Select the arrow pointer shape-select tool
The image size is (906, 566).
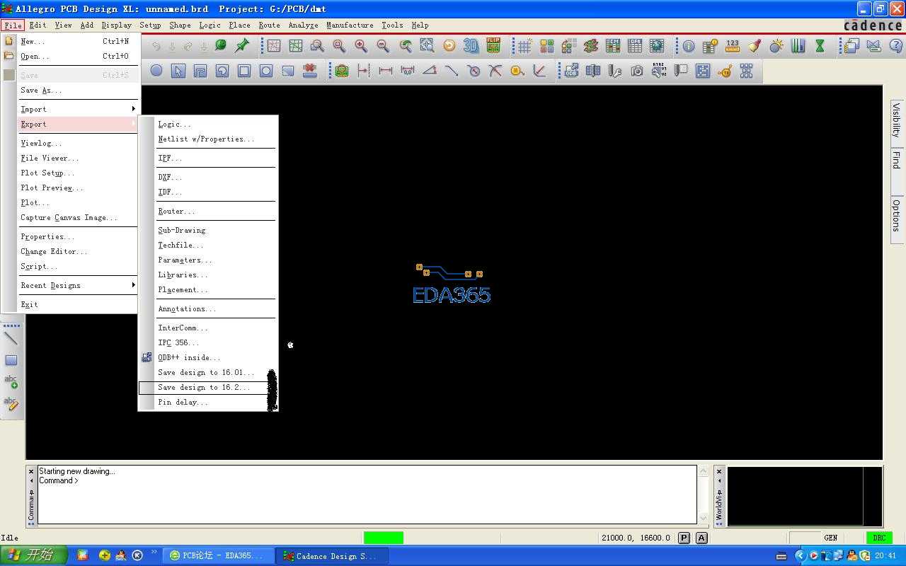pos(178,71)
